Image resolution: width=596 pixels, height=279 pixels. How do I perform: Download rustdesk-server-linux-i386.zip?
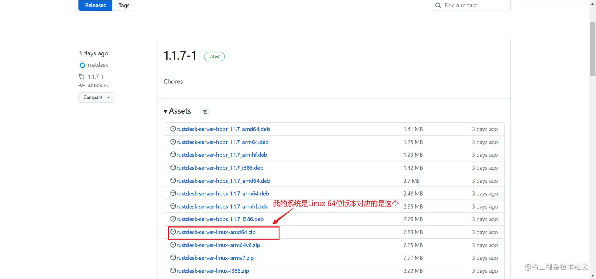(213, 271)
